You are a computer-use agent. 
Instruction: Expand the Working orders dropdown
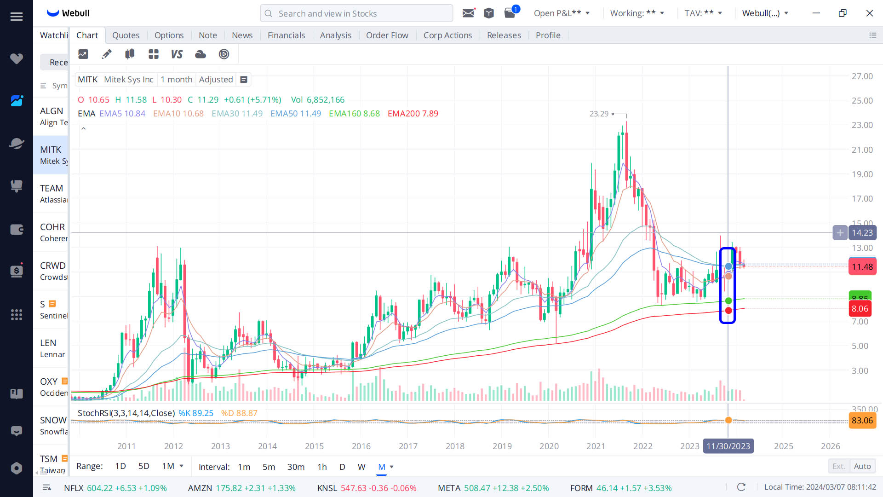point(637,13)
